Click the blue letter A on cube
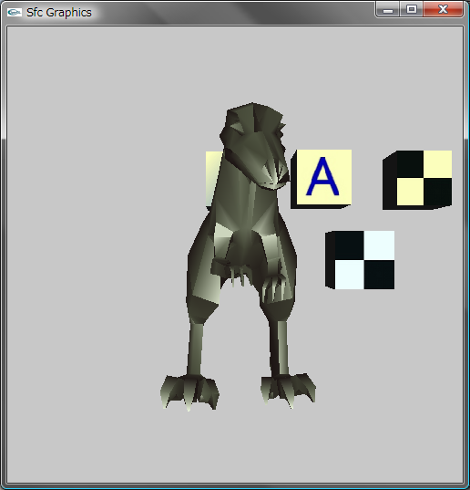This screenshot has width=470, height=490. pos(322,176)
